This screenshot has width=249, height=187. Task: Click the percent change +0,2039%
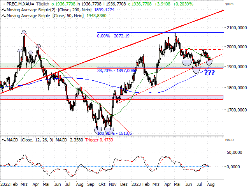tap(183, 4)
